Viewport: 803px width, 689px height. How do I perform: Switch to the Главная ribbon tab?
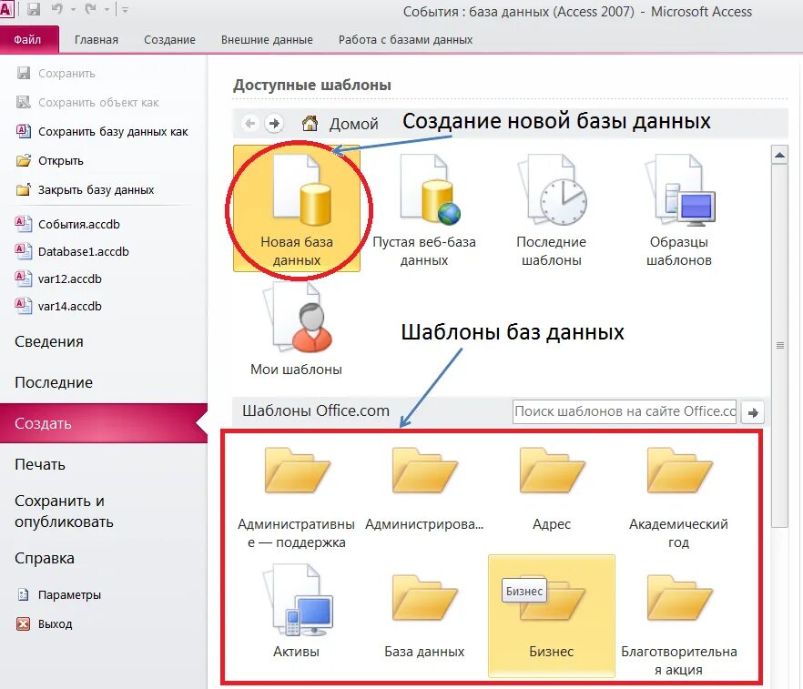click(x=97, y=39)
